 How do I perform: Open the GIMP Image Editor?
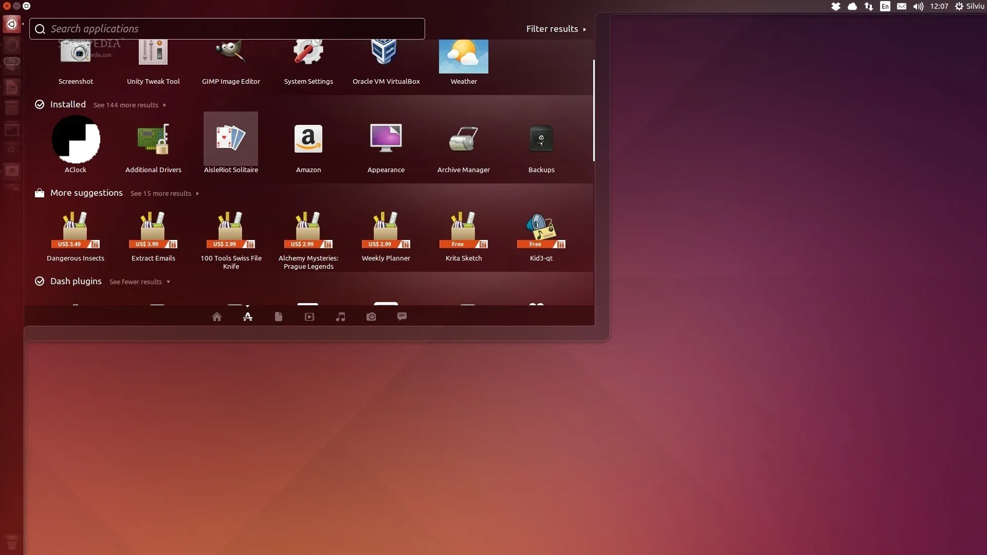231,57
